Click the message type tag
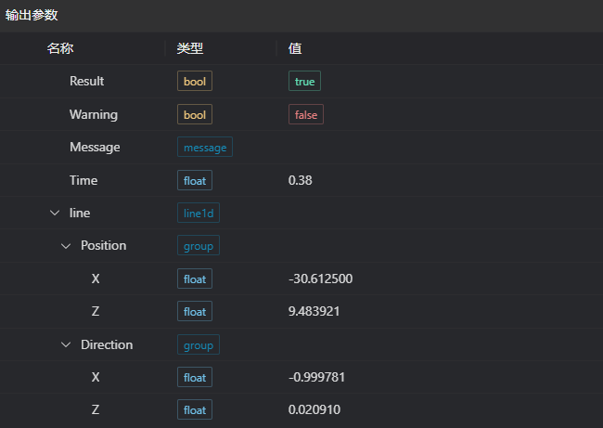Screen dimensions: 603x428 [205, 148]
